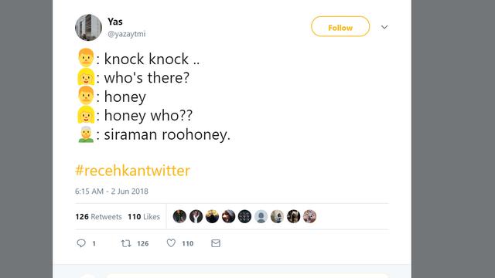495x278 pixels.
Task: Open the first liker avatar
Action: [179, 216]
